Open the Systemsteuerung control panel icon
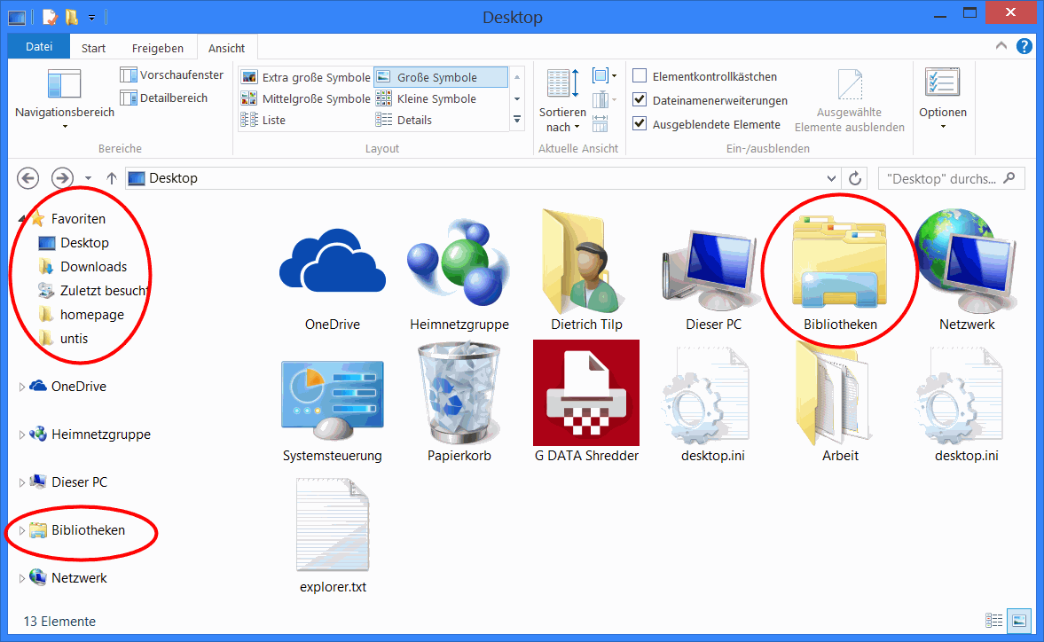 (332, 398)
